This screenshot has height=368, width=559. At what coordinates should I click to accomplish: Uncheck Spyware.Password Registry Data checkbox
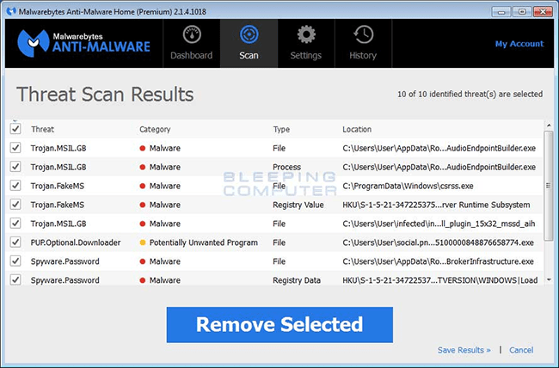[15, 280]
